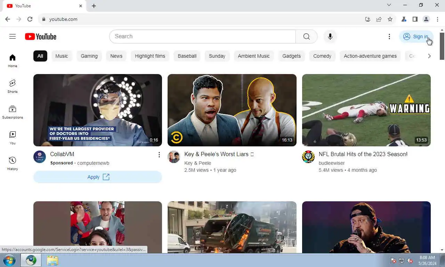The width and height of the screenshot is (445, 267).
Task: Open Subscriptions in the sidebar
Action: (x=13, y=112)
